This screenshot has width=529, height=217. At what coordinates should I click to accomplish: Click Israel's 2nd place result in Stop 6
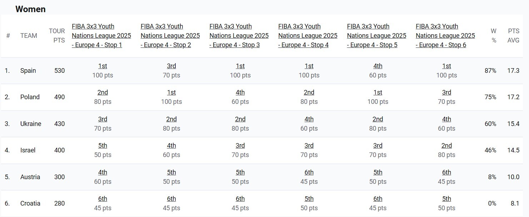[446, 146]
